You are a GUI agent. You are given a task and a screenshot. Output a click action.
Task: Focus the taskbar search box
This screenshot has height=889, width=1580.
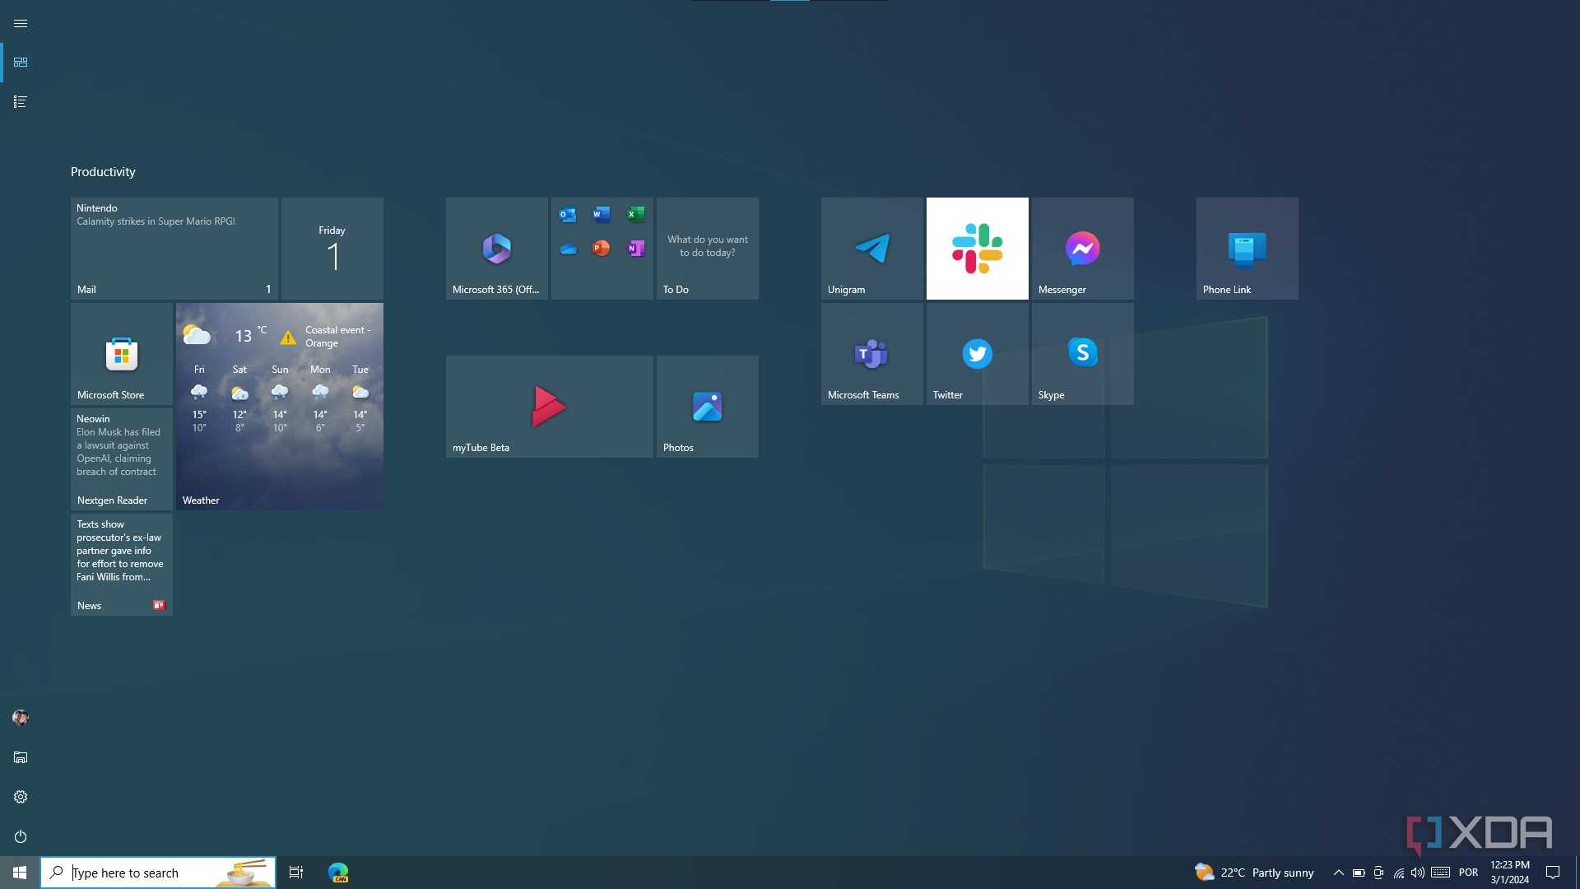158,873
